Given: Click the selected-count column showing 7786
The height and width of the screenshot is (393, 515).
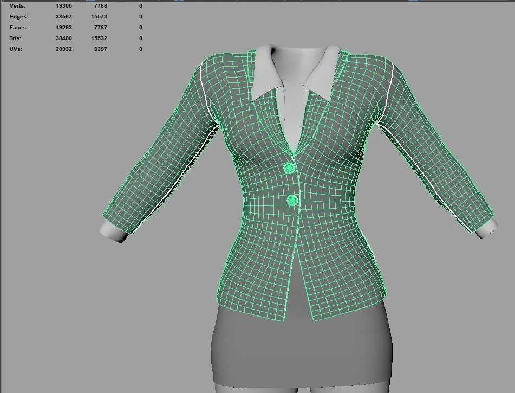Looking at the screenshot, I should coord(100,5).
